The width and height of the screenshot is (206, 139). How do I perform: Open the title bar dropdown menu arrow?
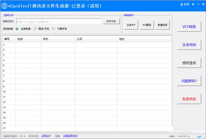tap(193, 4)
